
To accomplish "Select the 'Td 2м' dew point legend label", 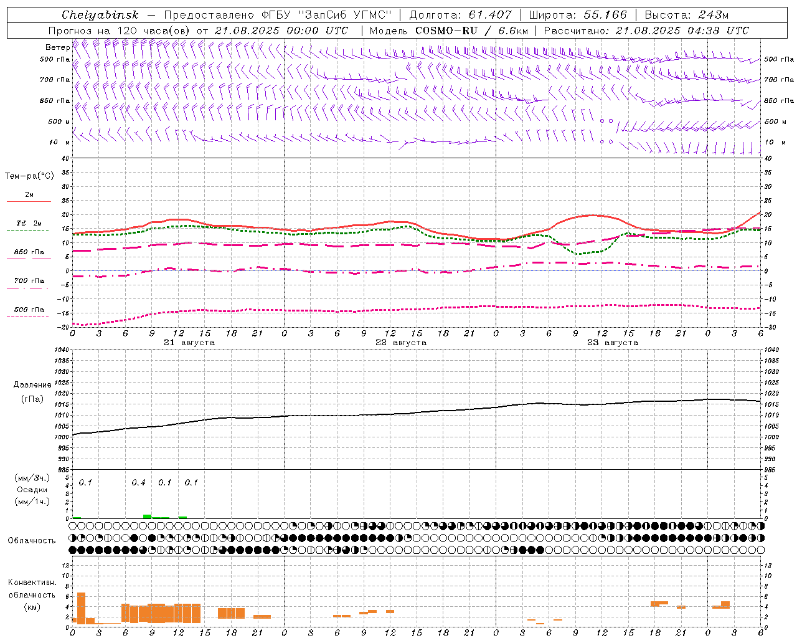I will click(x=29, y=223).
